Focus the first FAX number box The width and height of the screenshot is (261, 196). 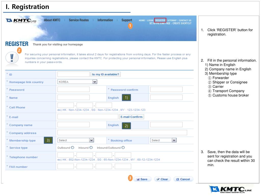coord(66,166)
